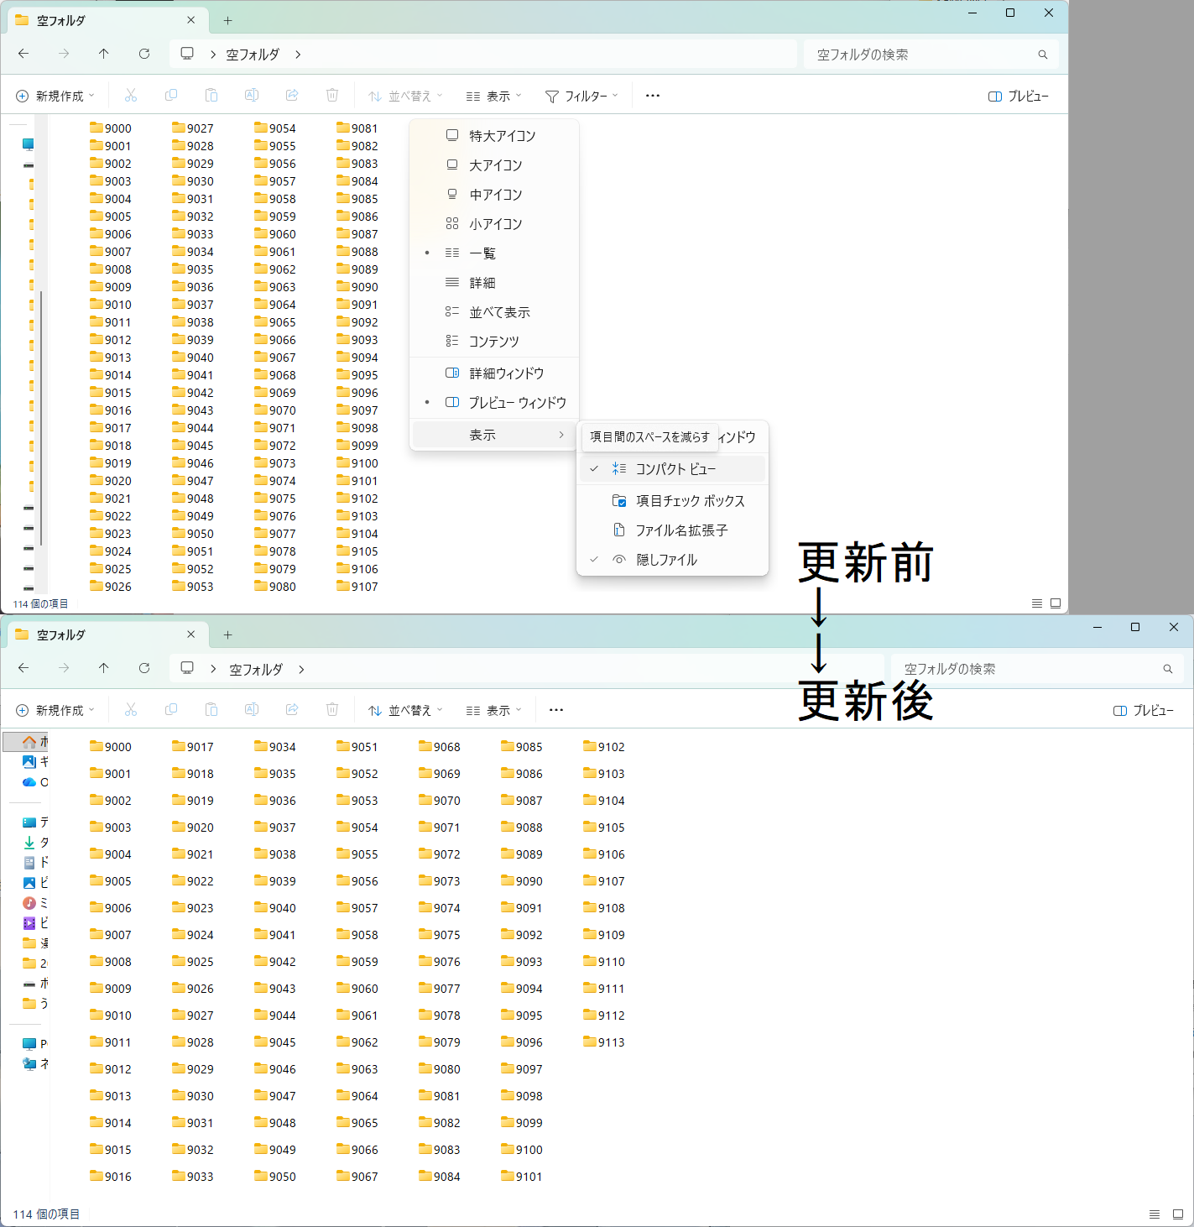Open 表示 dropdown in lower window toolbar

494,711
